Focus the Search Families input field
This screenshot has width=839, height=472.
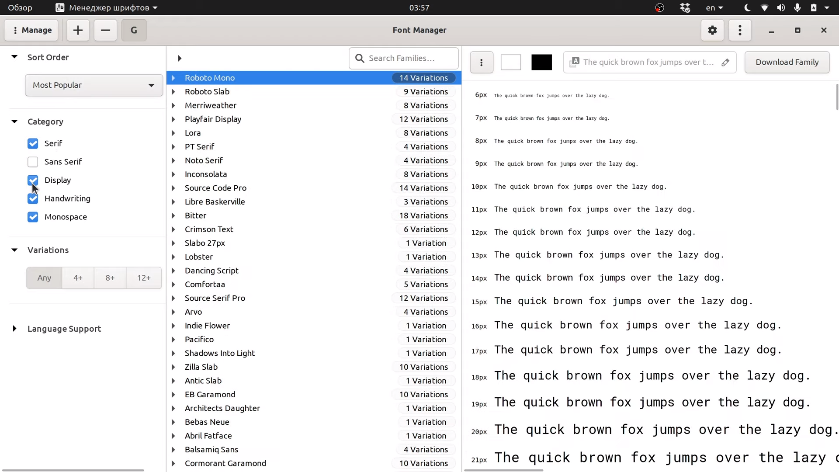click(404, 58)
